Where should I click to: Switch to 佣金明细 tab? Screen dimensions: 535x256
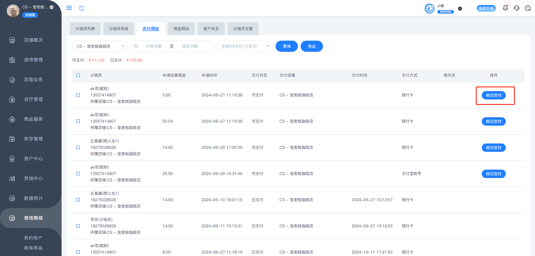coord(181,29)
